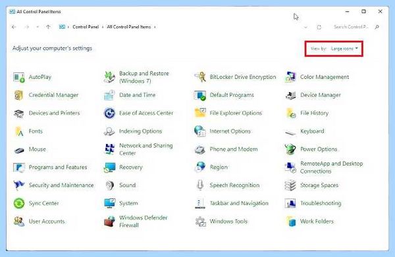Click the All Control Panel Items breadcrumb
Image resolution: width=395 pixels, height=257 pixels.
(x=129, y=27)
